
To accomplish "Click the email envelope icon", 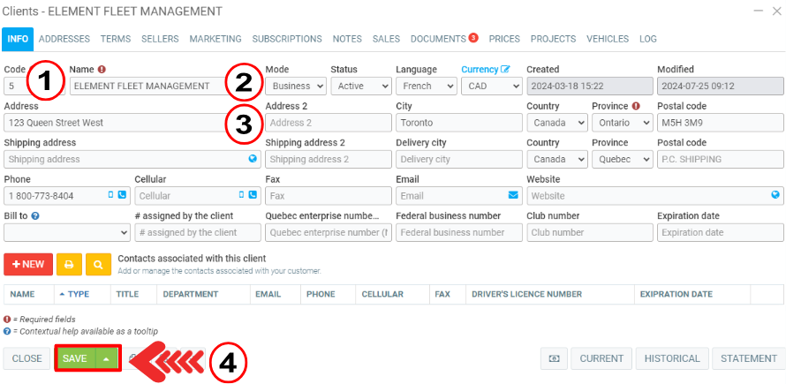I will click(513, 195).
